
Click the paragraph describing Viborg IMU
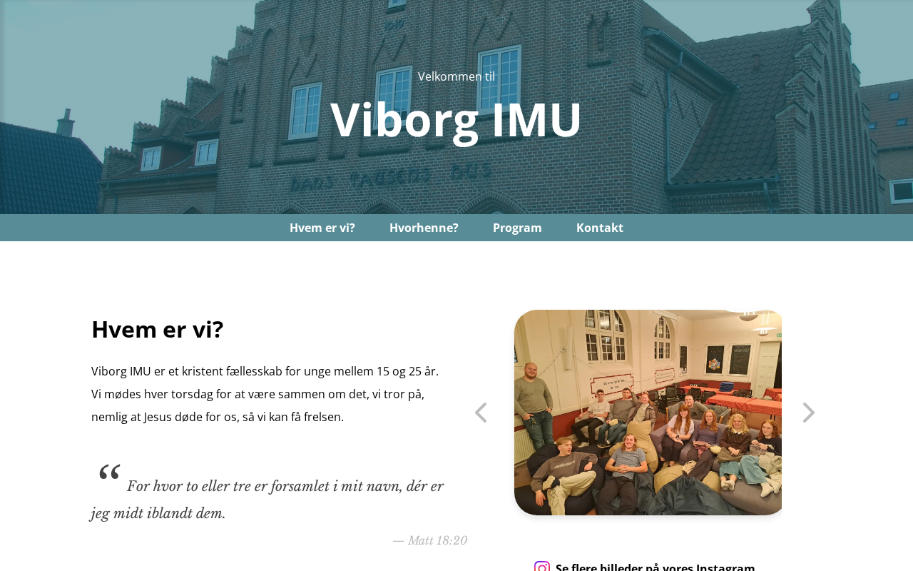265,394
